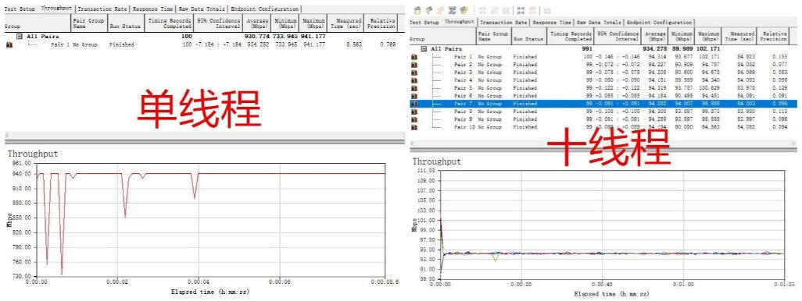Image resolution: width=802 pixels, height=301 pixels.
Task: Collapse the All Pairs group in ten-thread panel
Action: tap(424, 48)
